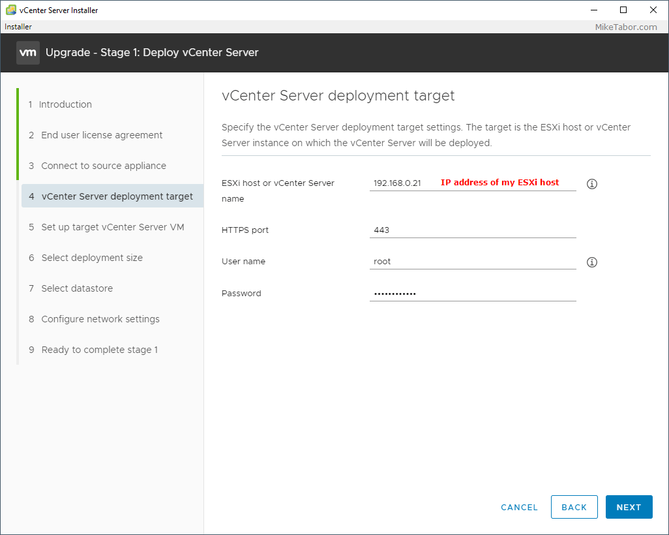Click the 'Upgrade - Stage 1: Deploy vCenter Server' title

coord(152,52)
